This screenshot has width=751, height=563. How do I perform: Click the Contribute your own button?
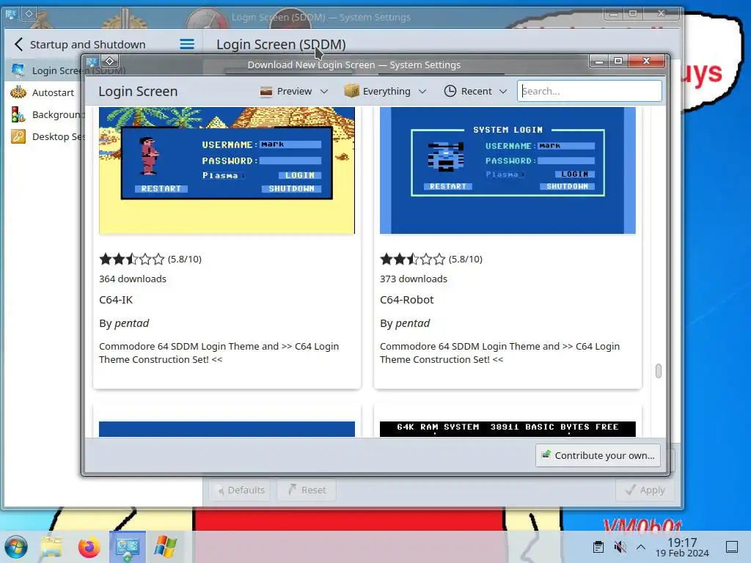coord(598,455)
